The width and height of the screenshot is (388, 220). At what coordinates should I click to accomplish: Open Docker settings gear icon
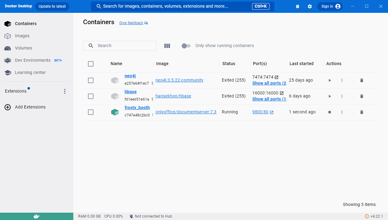(x=310, y=6)
